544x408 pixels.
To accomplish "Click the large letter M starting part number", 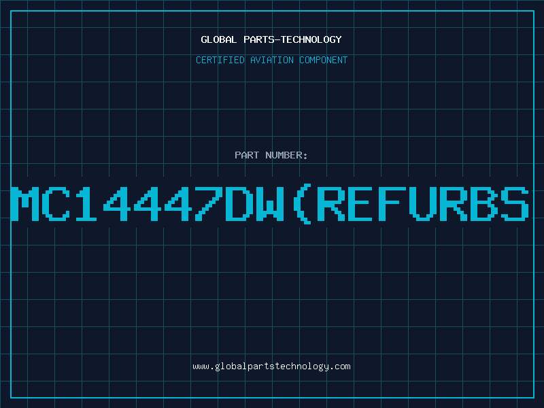I will (x=25, y=204).
